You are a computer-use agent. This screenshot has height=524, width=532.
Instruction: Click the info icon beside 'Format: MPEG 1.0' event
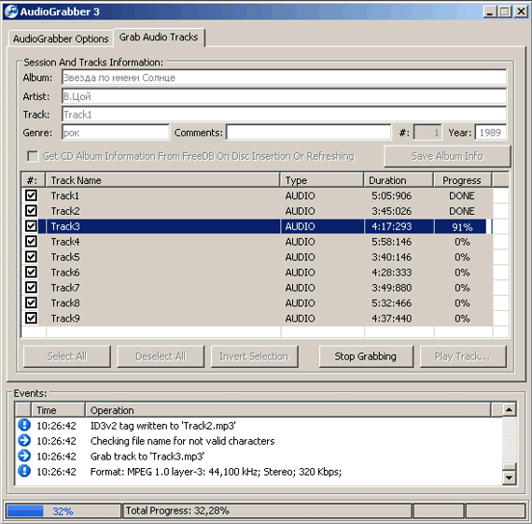tap(24, 471)
